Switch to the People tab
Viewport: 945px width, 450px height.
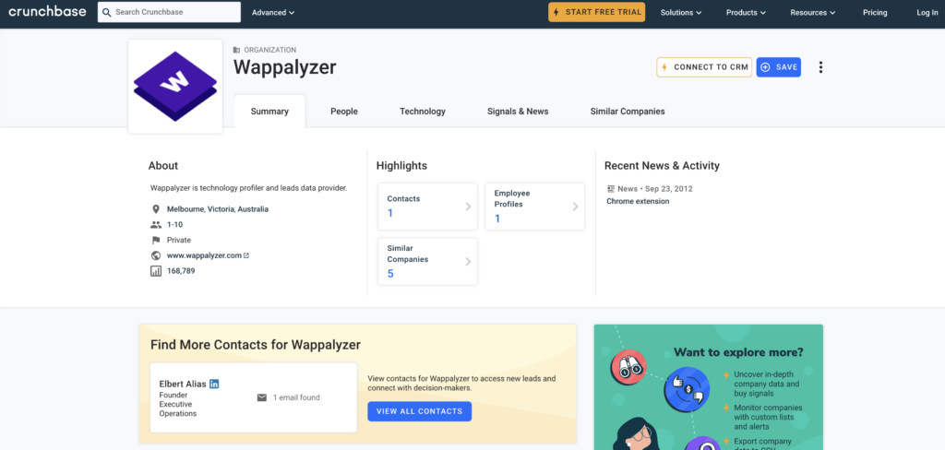pyautogui.click(x=344, y=112)
